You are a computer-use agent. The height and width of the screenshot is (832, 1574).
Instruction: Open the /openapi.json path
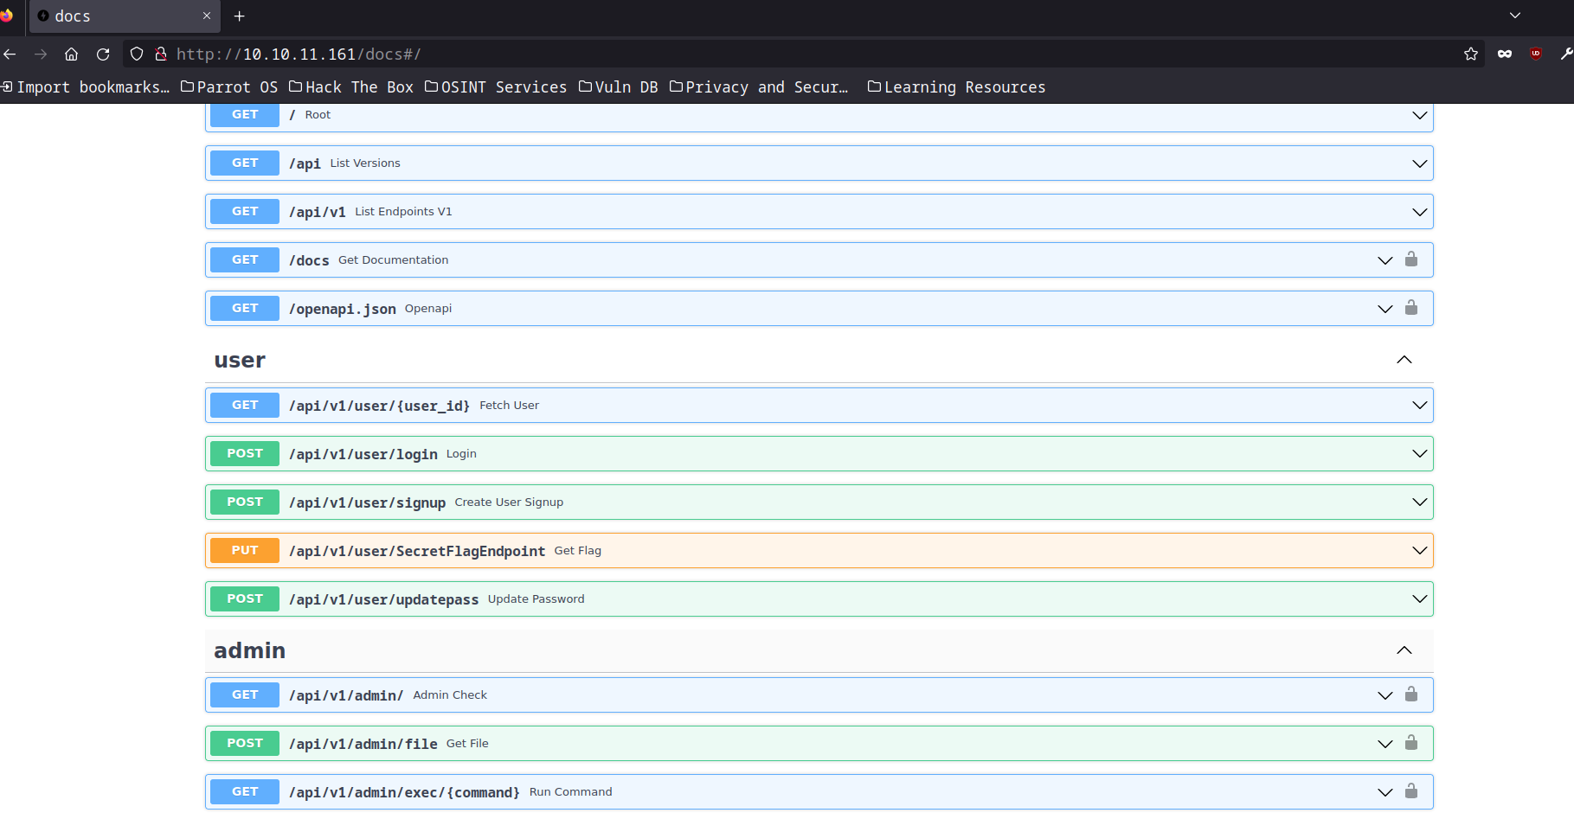pos(343,309)
